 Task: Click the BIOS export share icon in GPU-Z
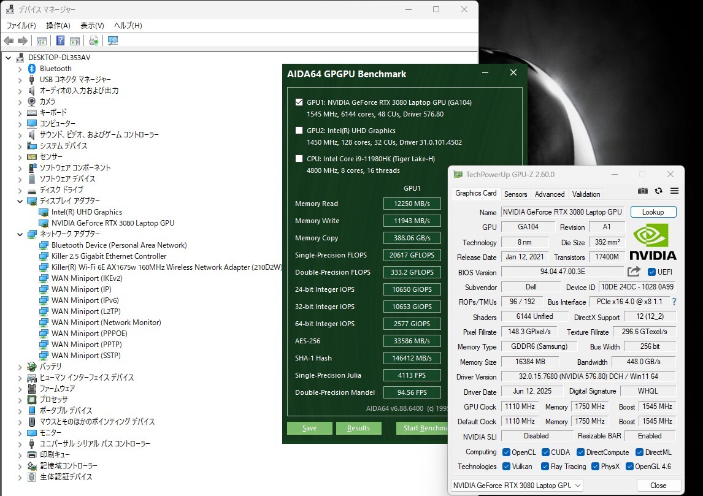click(634, 272)
